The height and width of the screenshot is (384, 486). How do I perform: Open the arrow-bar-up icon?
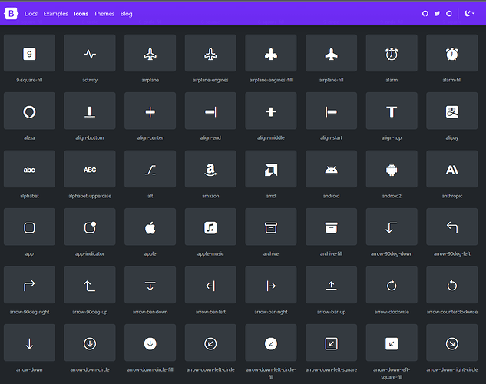332,285
